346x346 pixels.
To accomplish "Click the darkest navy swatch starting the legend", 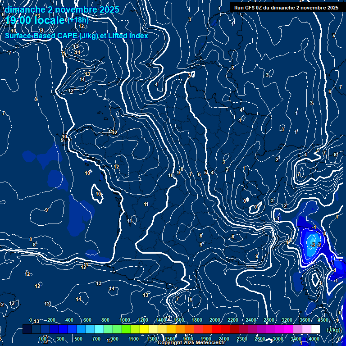I will point(27,329).
